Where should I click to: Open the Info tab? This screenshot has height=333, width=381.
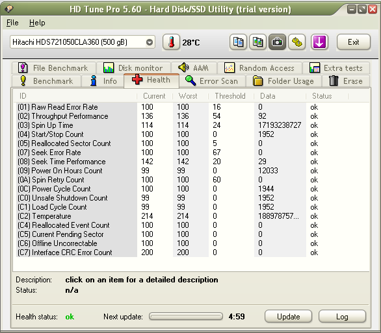pos(103,80)
